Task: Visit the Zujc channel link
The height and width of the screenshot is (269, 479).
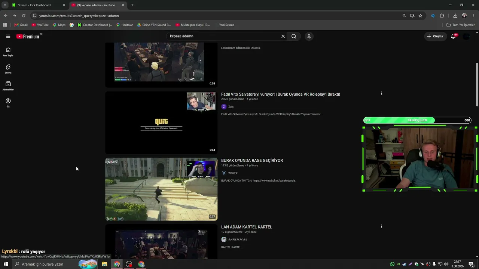Action: (x=231, y=106)
